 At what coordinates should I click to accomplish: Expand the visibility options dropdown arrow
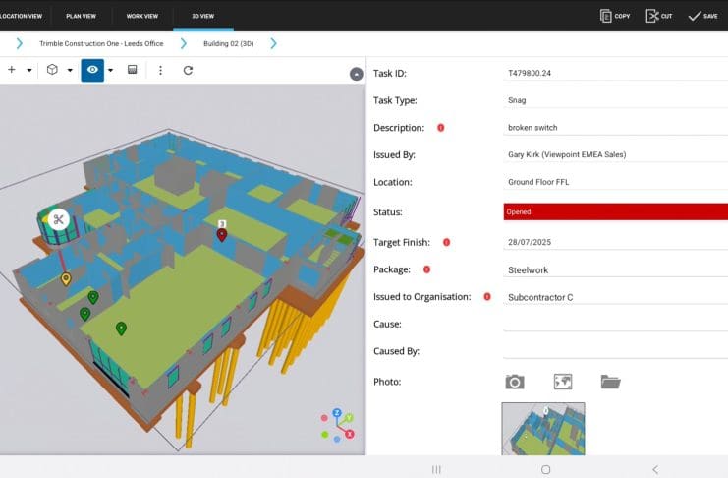[110, 71]
